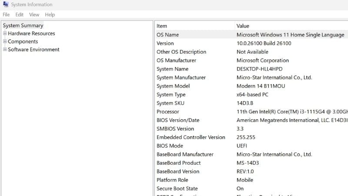Open the Edit menu
Image resolution: width=348 pixels, height=196 pixels.
[x=20, y=14]
